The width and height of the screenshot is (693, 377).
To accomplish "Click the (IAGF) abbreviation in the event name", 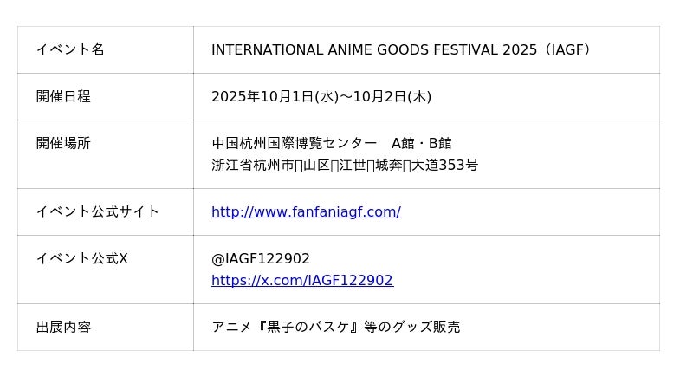I will click(x=570, y=49).
